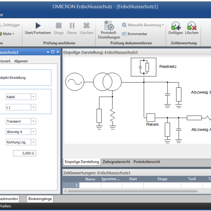
Task: Switch to the Netzwerk tab
Action: pos(5,61)
